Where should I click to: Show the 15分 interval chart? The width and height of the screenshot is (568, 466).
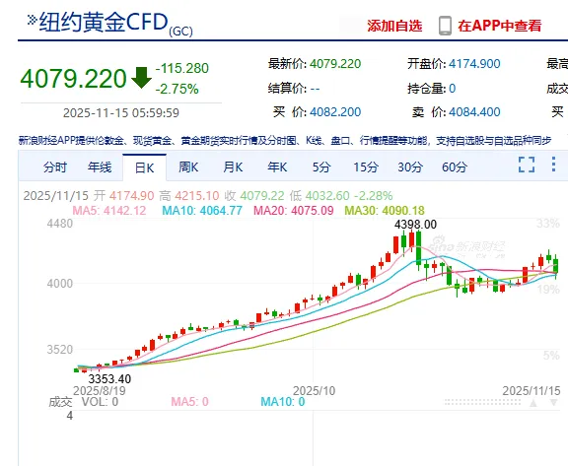pyautogui.click(x=366, y=167)
